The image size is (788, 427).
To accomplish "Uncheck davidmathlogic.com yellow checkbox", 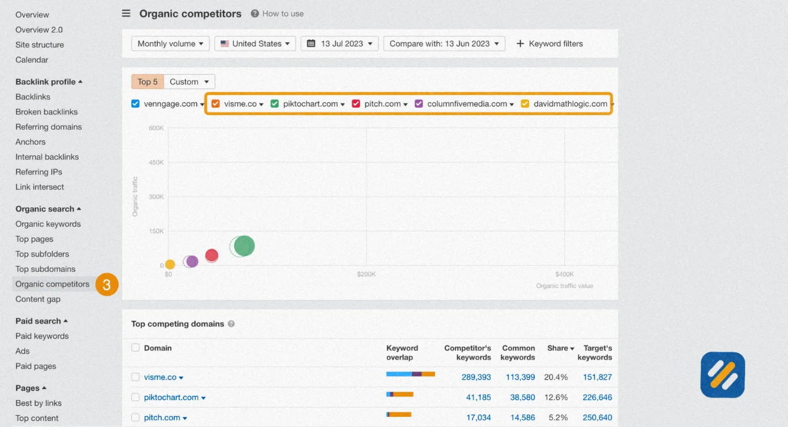I will click(x=525, y=103).
